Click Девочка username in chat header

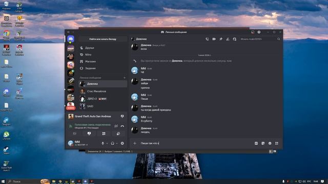tap(141, 39)
